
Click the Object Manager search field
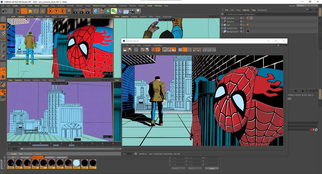[x=270, y=14]
